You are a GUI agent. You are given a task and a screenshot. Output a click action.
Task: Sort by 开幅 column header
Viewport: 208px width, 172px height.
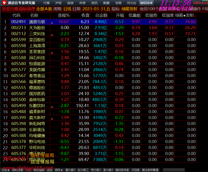pyautogui.click(x=120, y=15)
